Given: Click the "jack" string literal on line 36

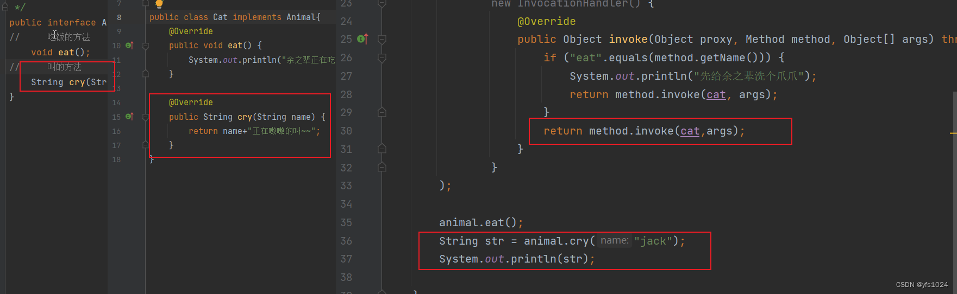Looking at the screenshot, I should (x=653, y=241).
